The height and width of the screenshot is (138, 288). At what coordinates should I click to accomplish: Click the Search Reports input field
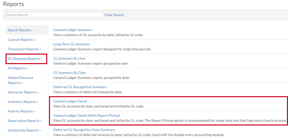tap(55, 15)
